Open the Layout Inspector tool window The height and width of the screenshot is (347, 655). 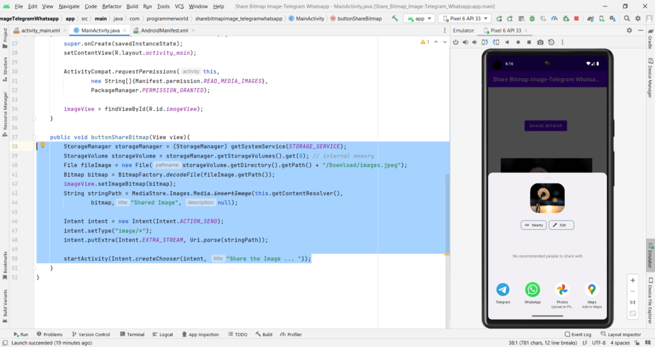click(620, 334)
